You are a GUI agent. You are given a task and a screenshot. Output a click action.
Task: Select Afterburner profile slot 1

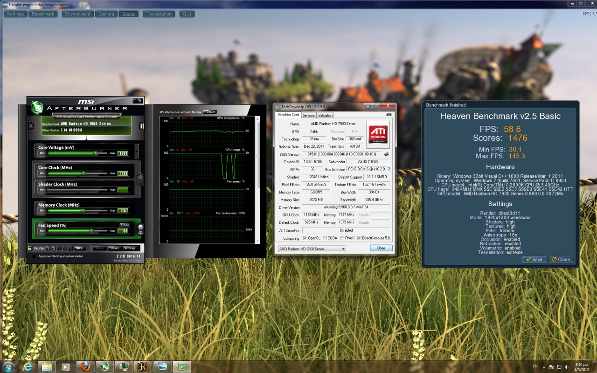48,248
